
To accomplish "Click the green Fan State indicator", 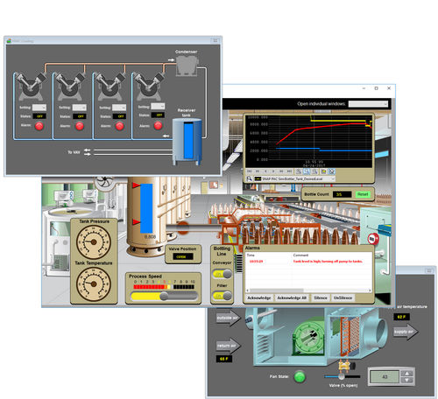I will tap(300, 376).
